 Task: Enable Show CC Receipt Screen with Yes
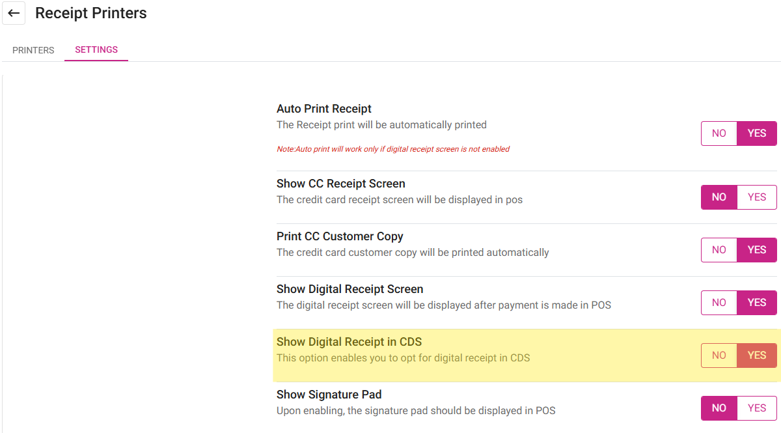(x=757, y=197)
